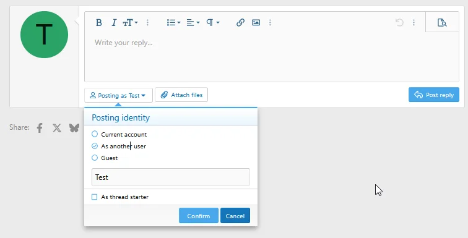This screenshot has height=238, width=468.
Task: Share on Bluesky butterfly icon
Action: pyautogui.click(x=74, y=128)
